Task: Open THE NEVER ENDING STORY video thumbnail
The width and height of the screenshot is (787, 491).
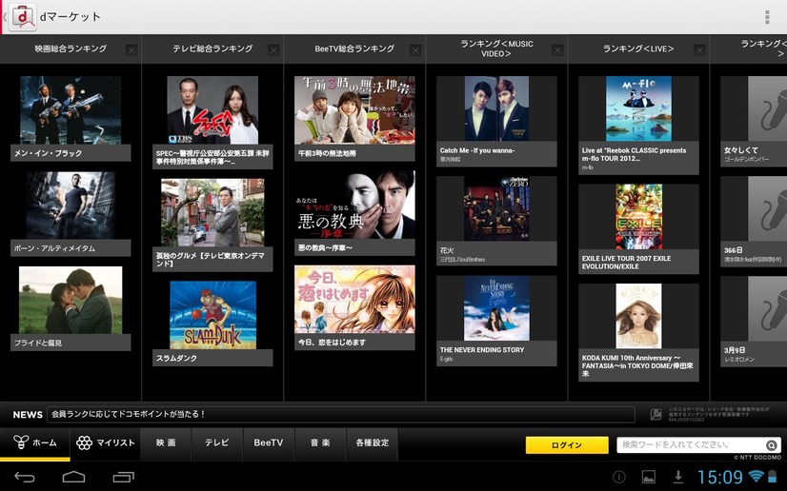Action: 497,308
